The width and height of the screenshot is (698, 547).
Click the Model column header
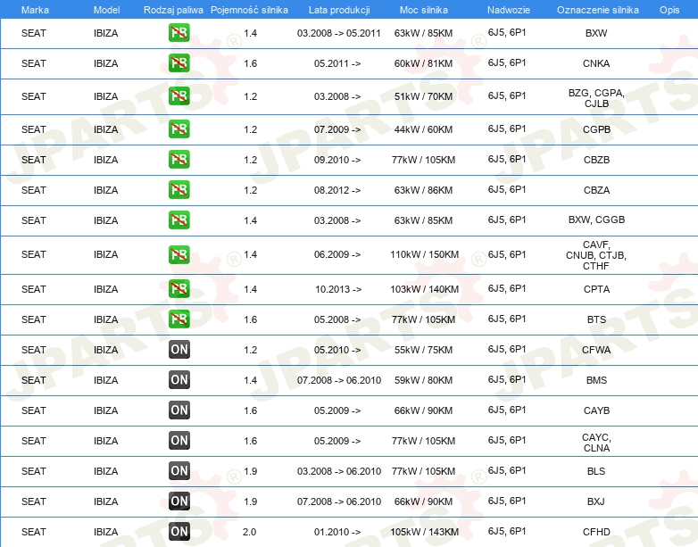(x=106, y=10)
